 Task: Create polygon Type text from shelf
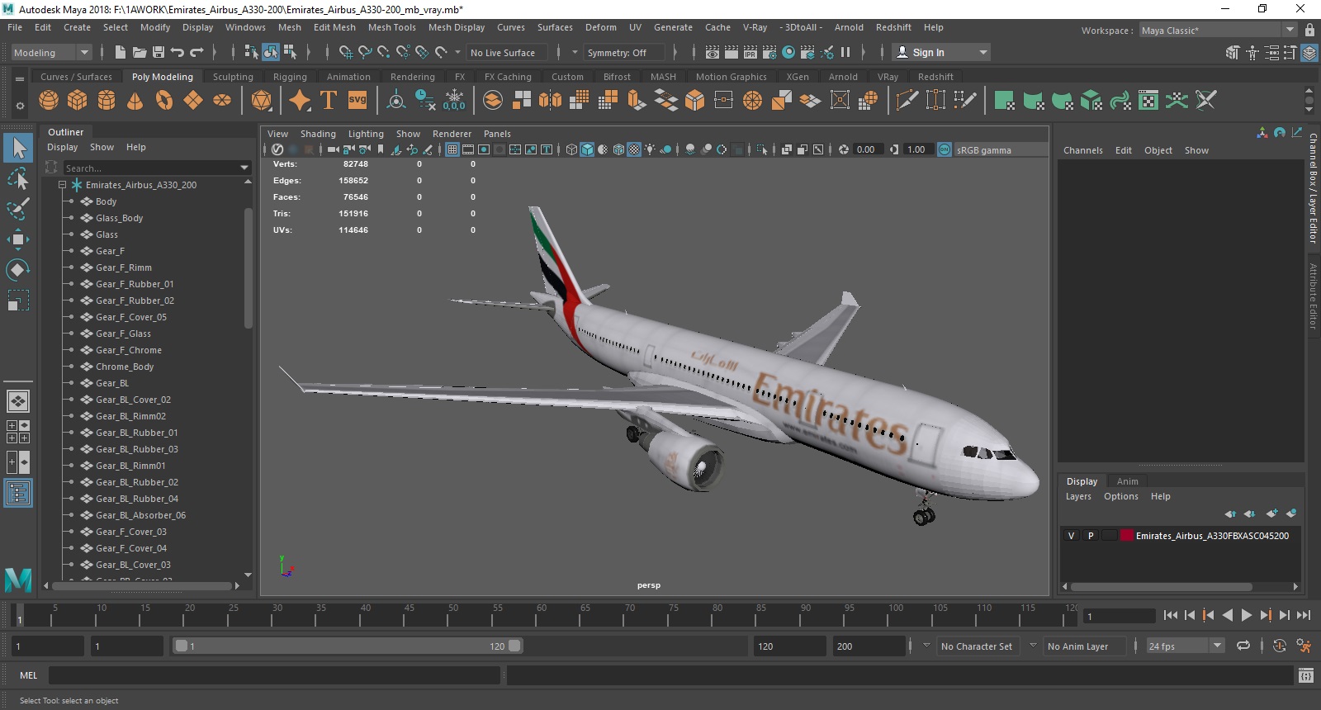329,101
